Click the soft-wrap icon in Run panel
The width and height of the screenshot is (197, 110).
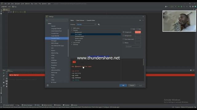(x=7, y=79)
